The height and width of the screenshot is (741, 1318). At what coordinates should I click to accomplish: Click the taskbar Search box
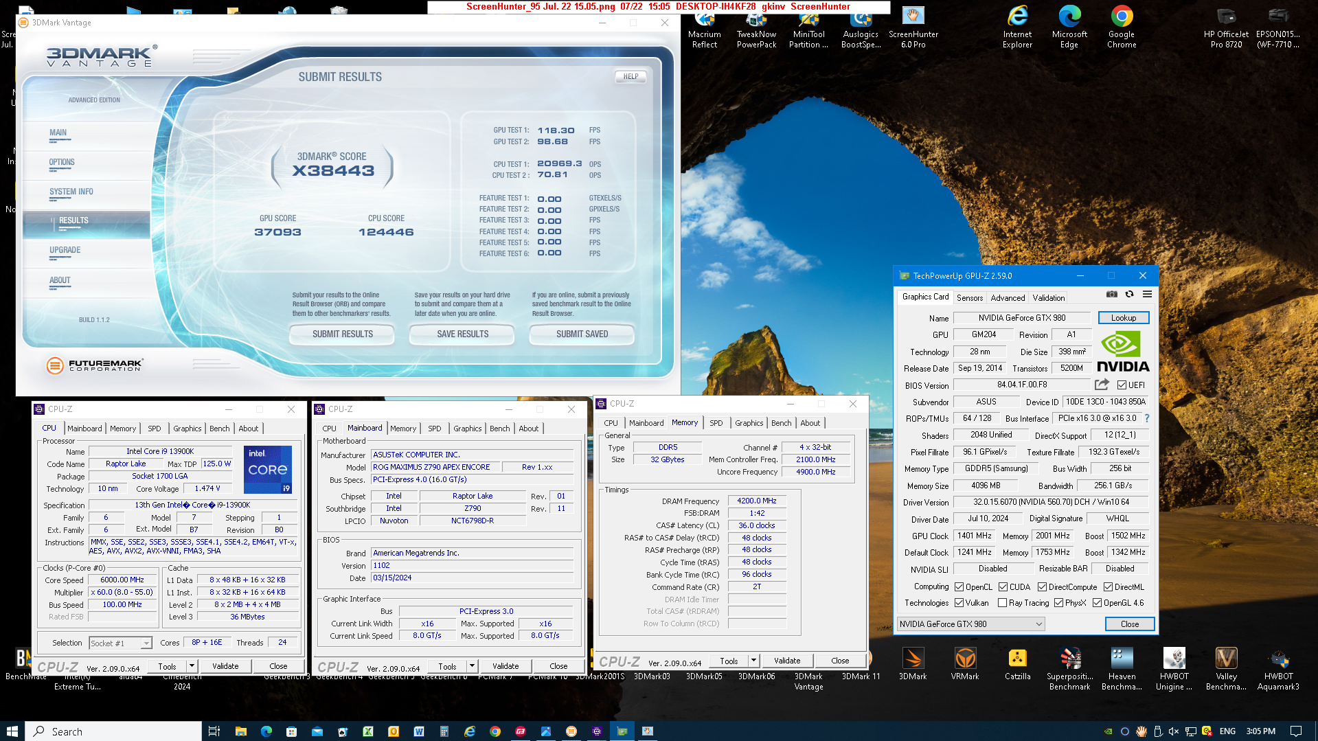click(114, 731)
